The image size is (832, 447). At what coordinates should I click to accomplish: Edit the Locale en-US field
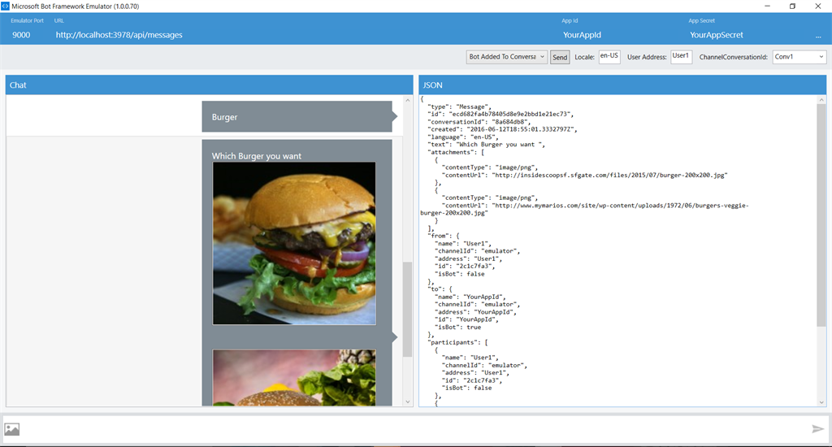pyautogui.click(x=609, y=56)
